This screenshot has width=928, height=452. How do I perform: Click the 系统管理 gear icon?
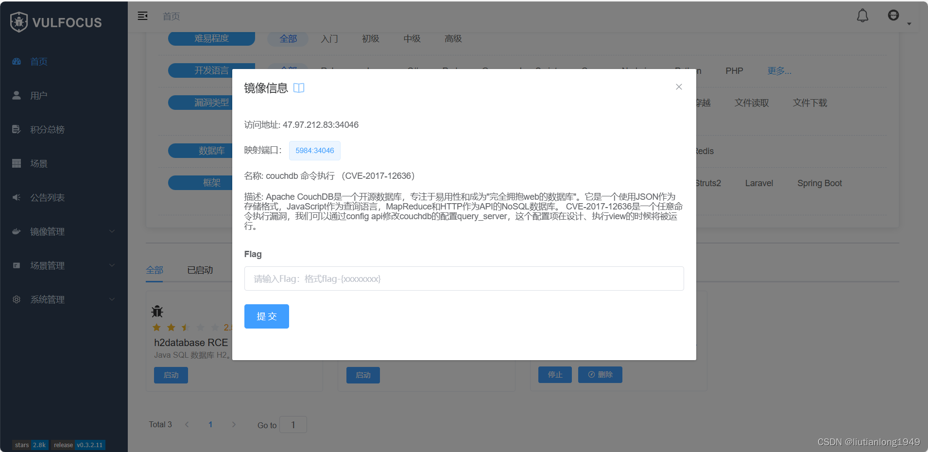pos(17,299)
